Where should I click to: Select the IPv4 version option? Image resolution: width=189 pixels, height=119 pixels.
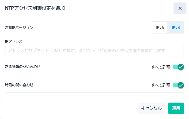coord(176,27)
